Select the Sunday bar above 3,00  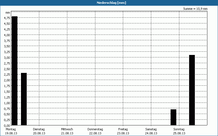[192, 90]
